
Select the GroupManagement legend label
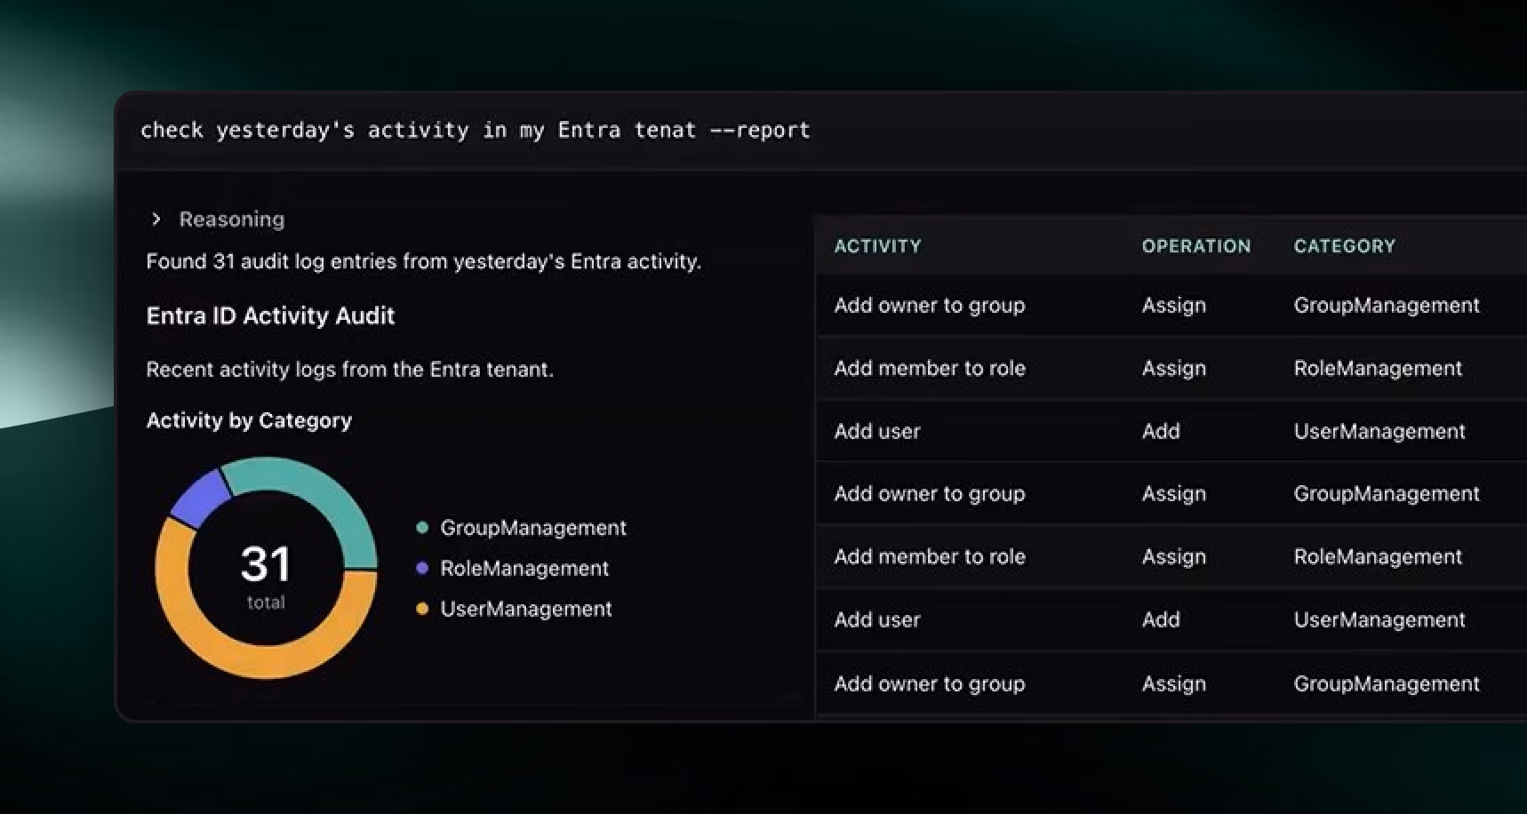tap(533, 528)
